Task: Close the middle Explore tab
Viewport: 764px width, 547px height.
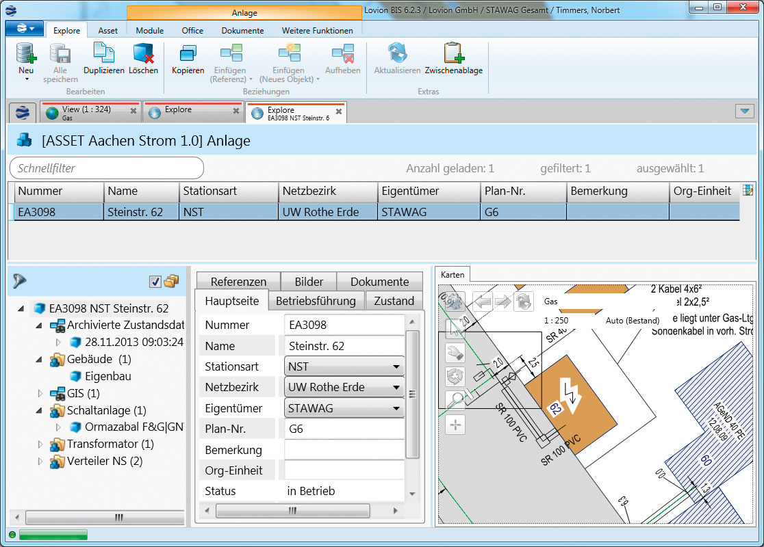Action: pos(235,111)
